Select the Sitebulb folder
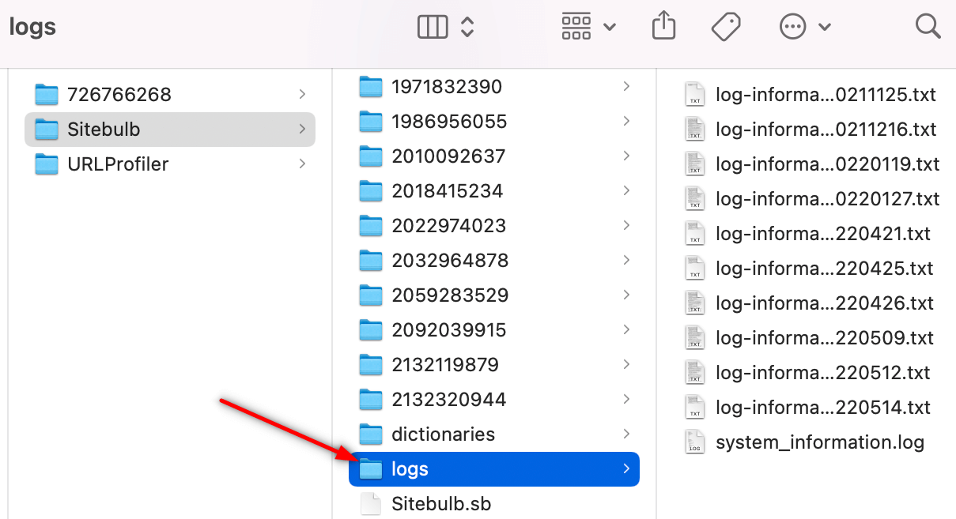Viewport: 956px width, 519px height. tap(170, 130)
